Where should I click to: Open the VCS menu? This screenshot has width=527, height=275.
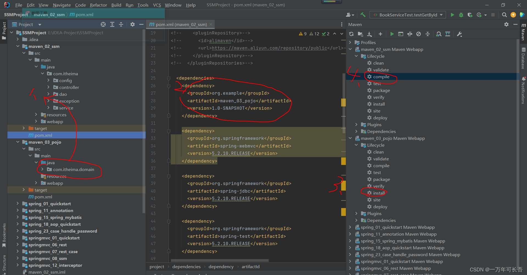[157, 5]
